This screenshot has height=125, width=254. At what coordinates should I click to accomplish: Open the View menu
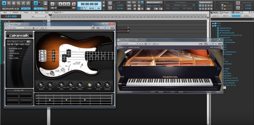[5, 12]
